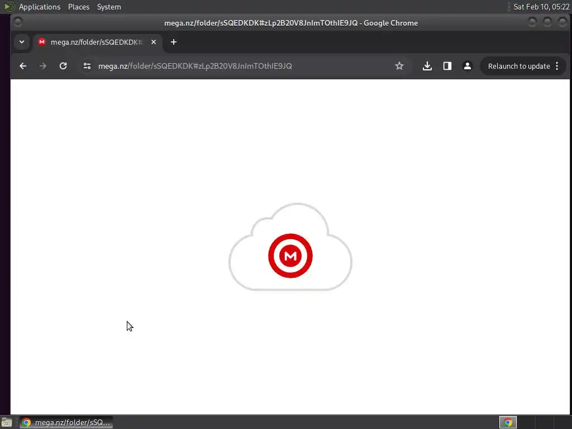This screenshot has width=572, height=429.
Task: Click the Chrome icon in workspace switcher
Action: pyautogui.click(x=508, y=422)
